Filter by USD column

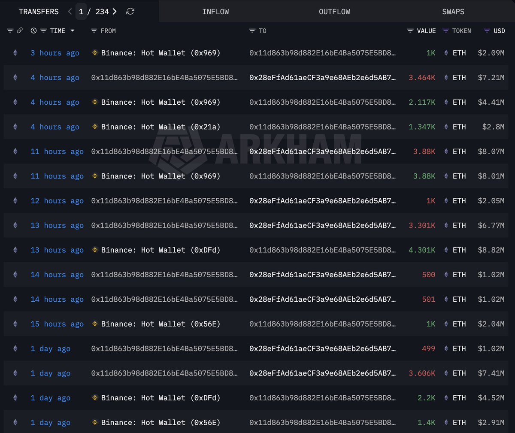tap(487, 31)
